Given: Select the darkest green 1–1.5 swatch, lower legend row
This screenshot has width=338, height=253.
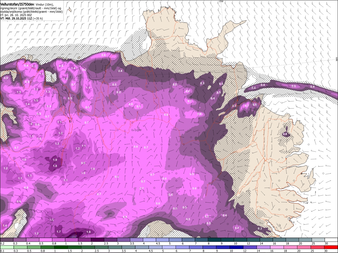Looking at the screenshot, I should (x=61, y=247).
